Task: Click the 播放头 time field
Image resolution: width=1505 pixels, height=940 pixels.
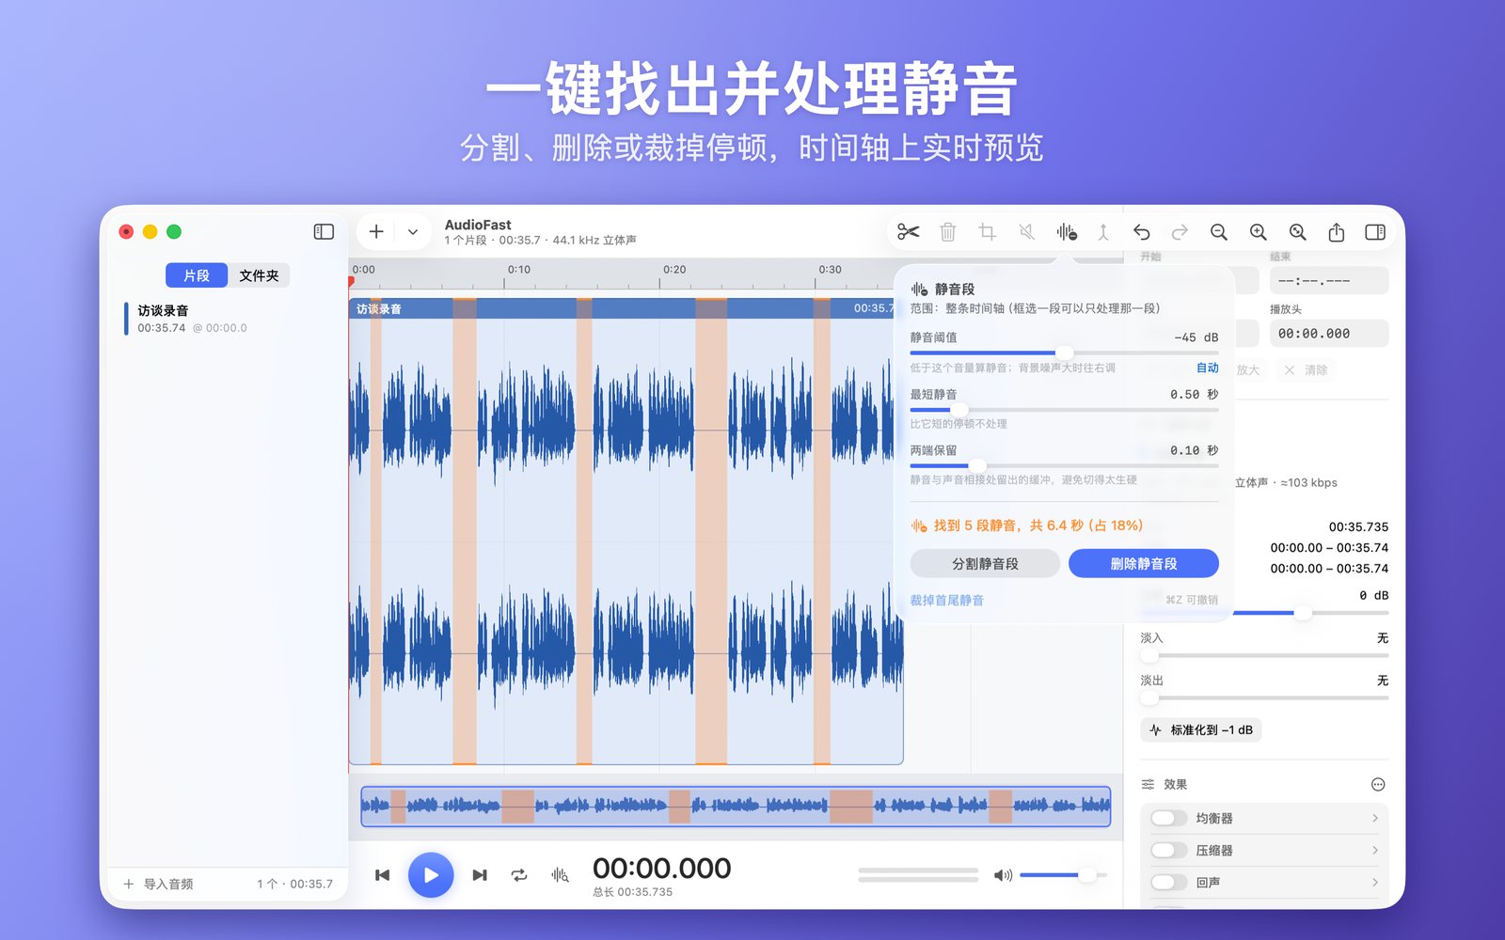Action: (1329, 334)
